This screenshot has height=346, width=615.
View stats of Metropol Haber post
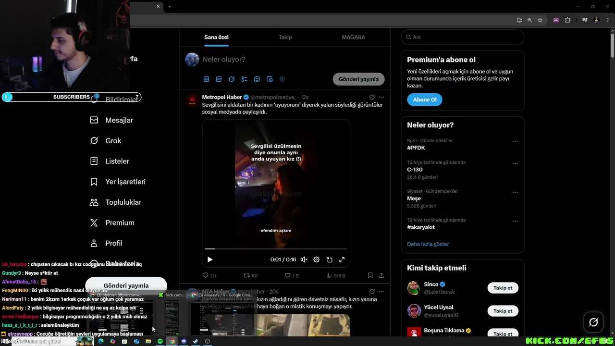tap(336, 275)
